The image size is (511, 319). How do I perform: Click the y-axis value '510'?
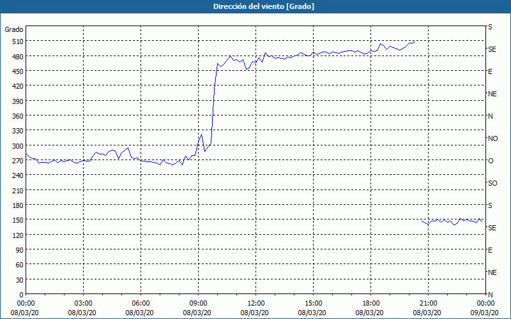[x=18, y=41]
